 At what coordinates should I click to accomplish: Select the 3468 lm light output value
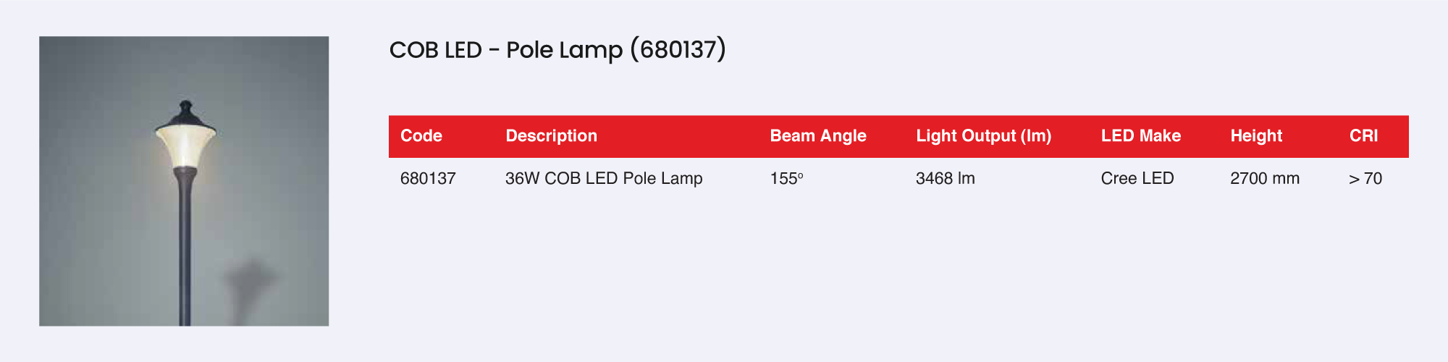(x=945, y=179)
